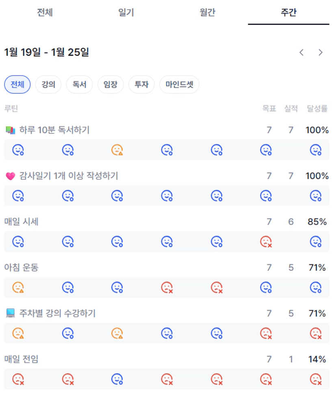Select the 강의 category filter chip

(48, 85)
